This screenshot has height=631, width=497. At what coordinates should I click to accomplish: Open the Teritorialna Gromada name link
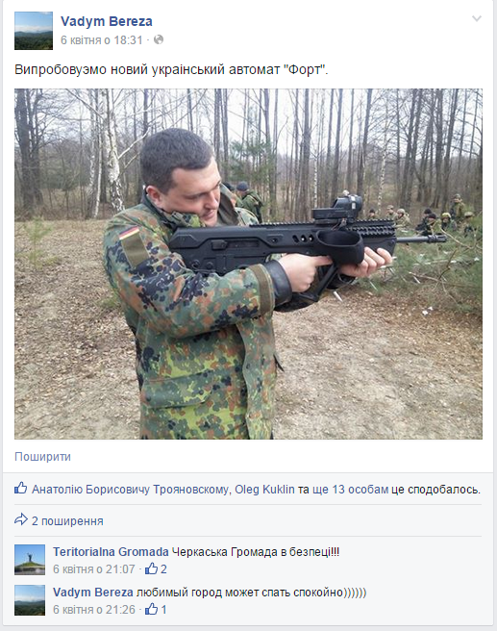(x=111, y=552)
